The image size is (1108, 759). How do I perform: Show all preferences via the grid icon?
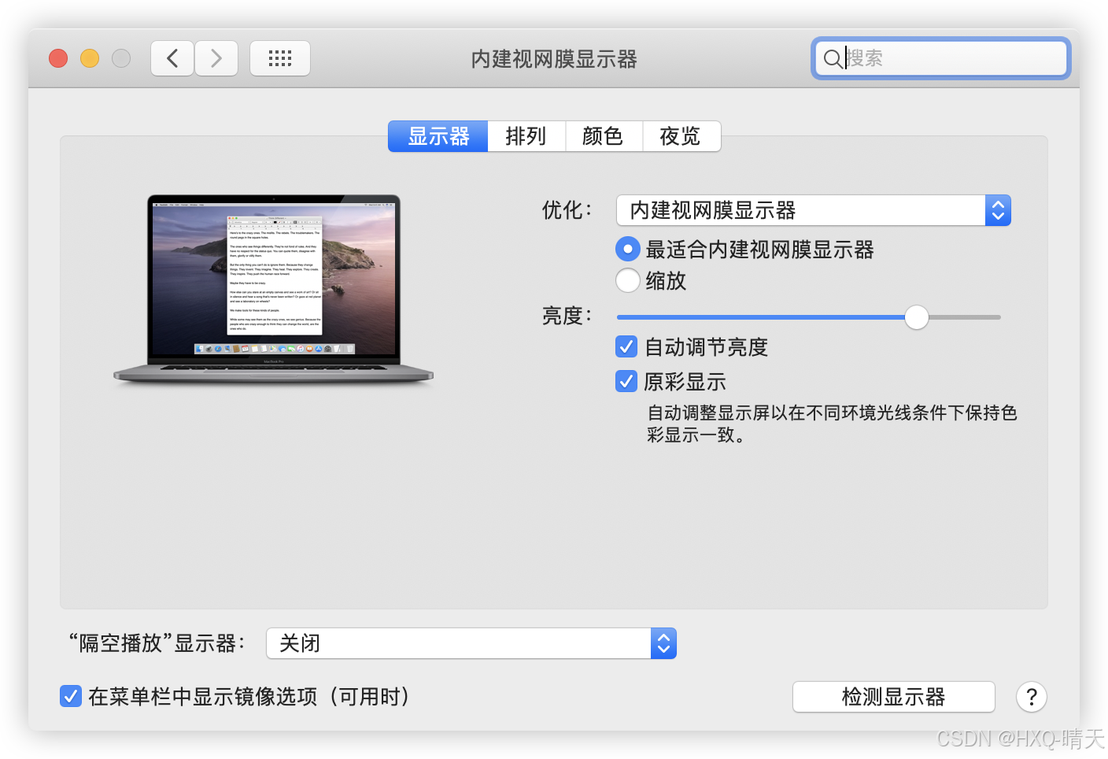pyautogui.click(x=280, y=58)
